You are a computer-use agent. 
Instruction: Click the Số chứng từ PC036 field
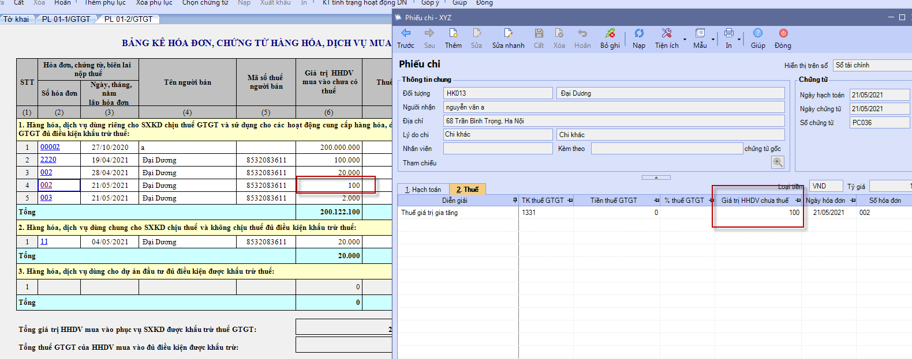point(880,122)
